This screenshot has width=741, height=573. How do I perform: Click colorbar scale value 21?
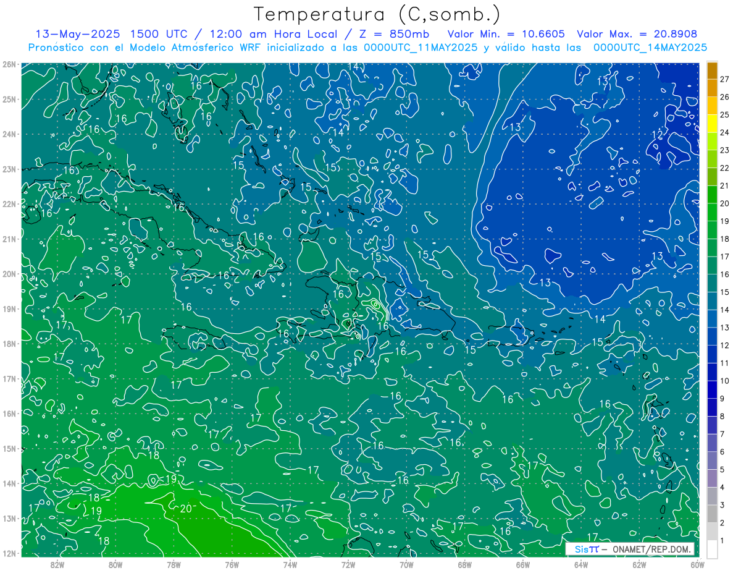click(725, 185)
